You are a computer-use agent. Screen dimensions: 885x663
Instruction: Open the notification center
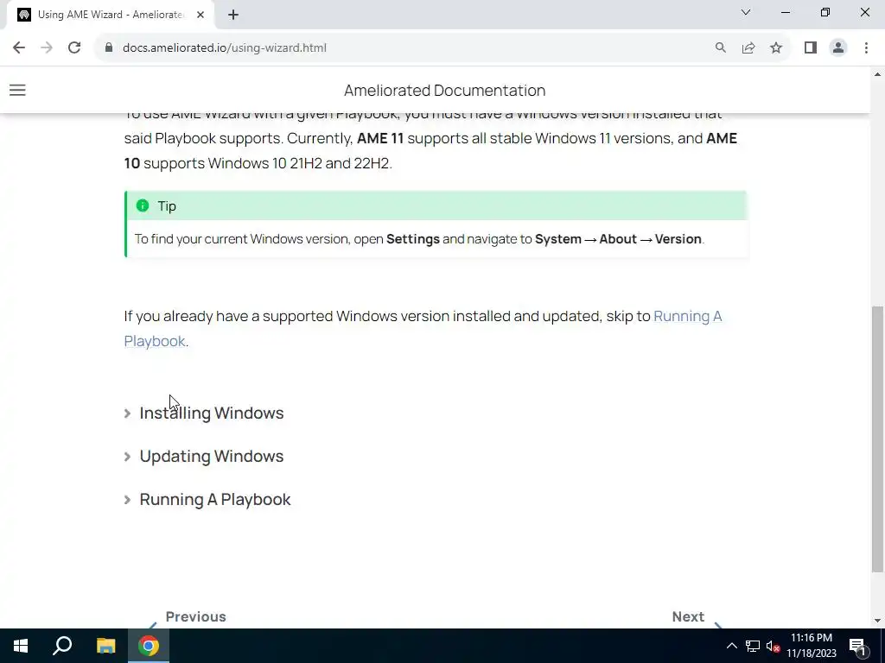(857, 646)
